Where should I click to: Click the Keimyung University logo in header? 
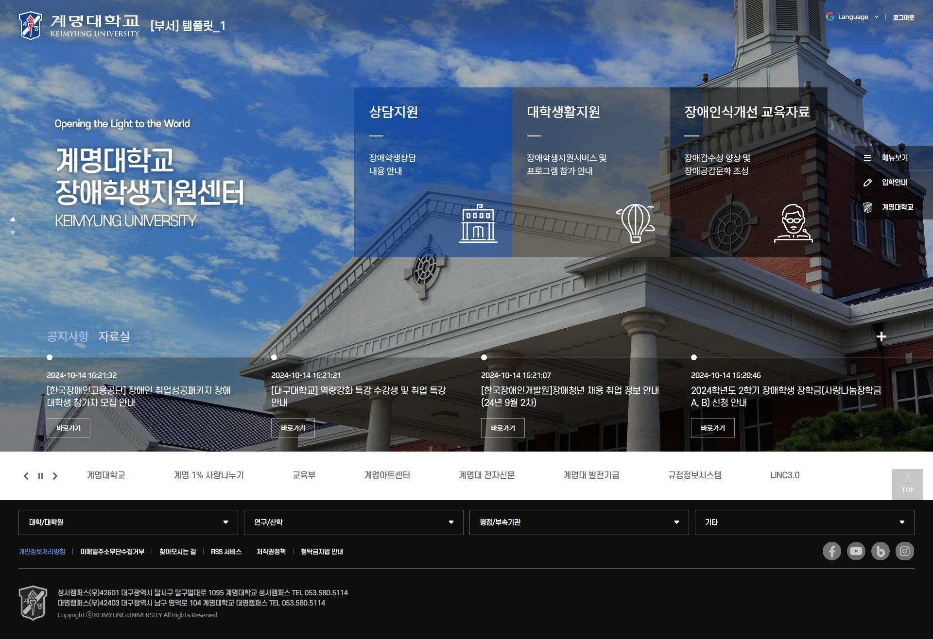click(x=79, y=26)
